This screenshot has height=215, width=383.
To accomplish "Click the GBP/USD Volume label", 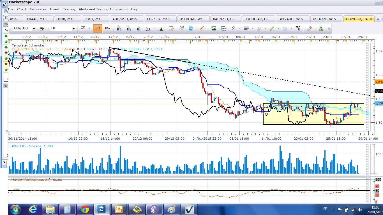I will tap(31, 146).
